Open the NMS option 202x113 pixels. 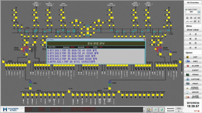(193, 61)
